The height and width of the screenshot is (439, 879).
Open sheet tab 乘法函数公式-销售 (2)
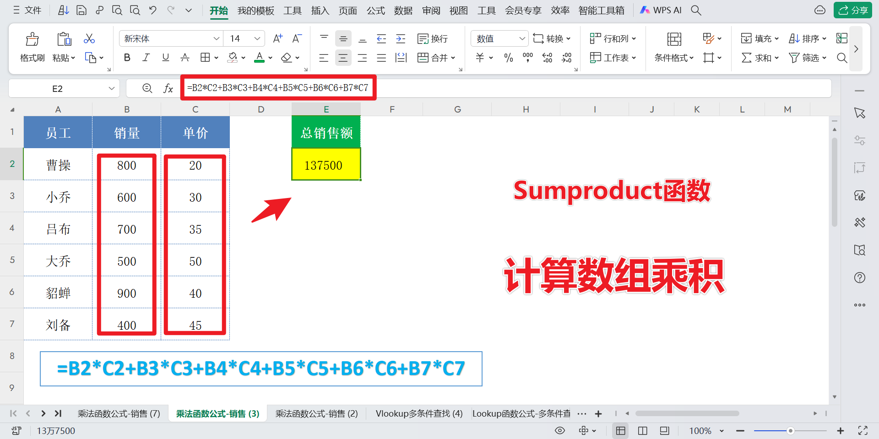click(x=316, y=413)
